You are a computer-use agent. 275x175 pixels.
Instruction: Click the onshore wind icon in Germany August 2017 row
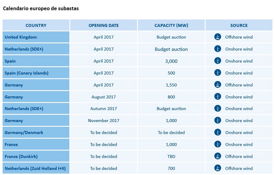point(217,97)
